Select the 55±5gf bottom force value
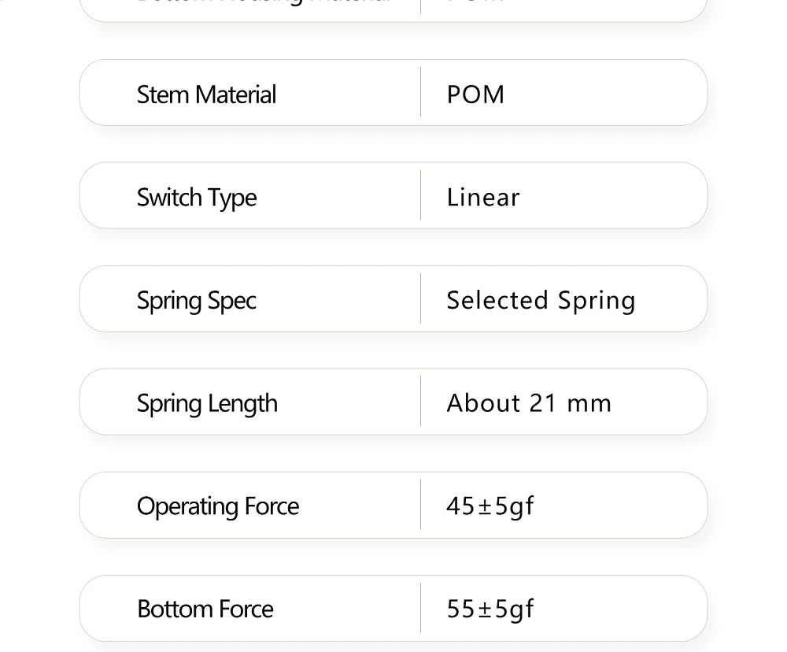Screen dimensions: 787x652 click(490, 609)
